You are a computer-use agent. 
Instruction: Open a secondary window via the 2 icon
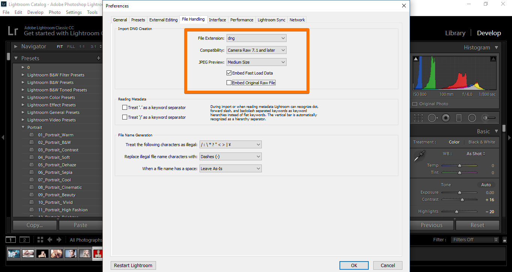click(x=24, y=239)
